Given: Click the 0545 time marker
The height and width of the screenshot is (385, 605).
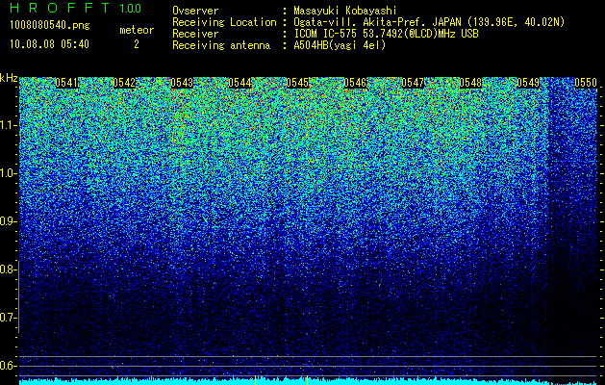Looking at the screenshot, I should [x=297, y=83].
